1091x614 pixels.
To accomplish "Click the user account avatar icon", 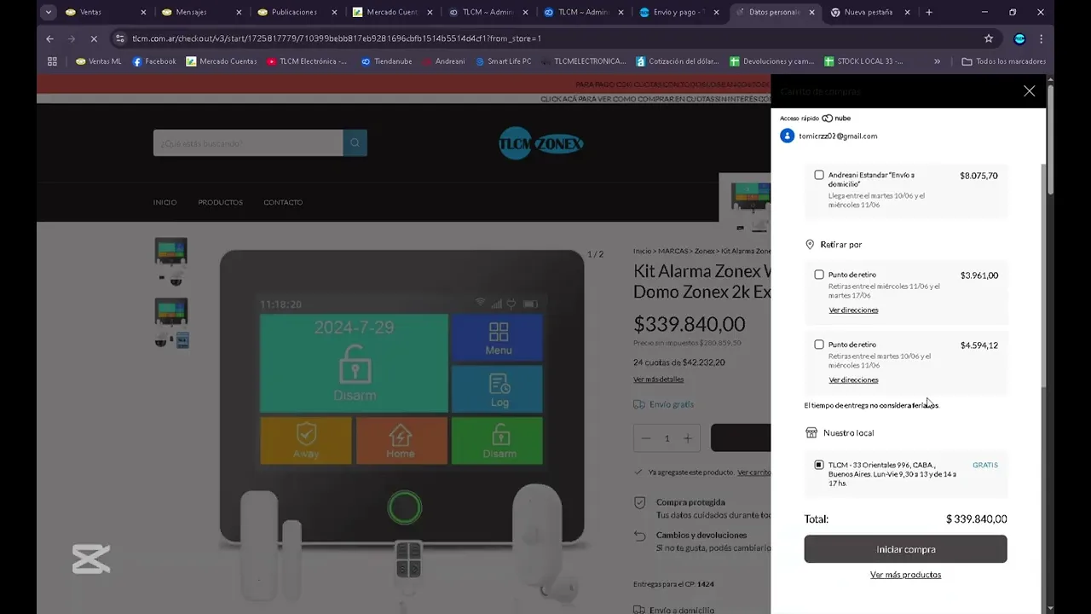I will pos(787,136).
